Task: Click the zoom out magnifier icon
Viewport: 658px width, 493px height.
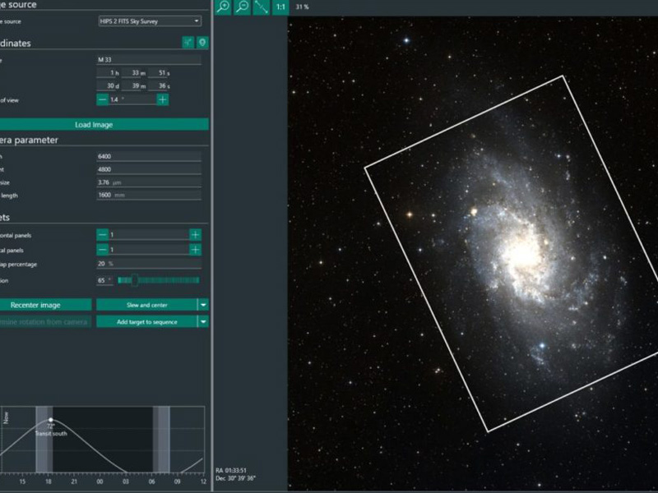Action: [x=242, y=7]
